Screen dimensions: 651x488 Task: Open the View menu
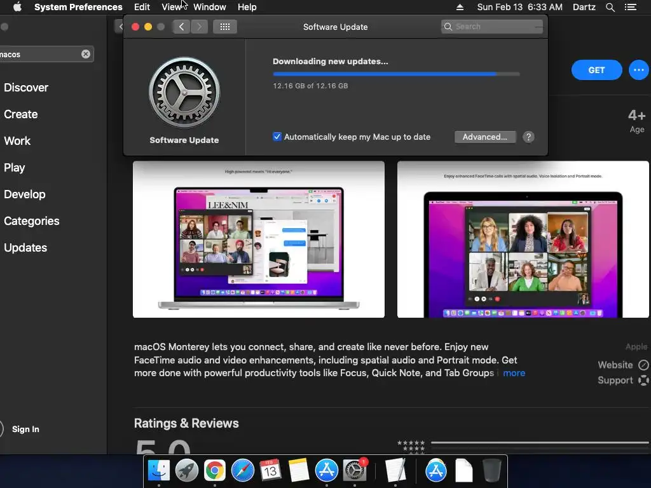(172, 7)
